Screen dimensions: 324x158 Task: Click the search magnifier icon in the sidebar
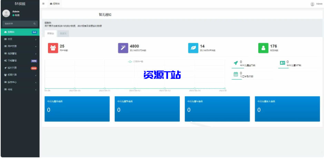[x=35, y=24]
